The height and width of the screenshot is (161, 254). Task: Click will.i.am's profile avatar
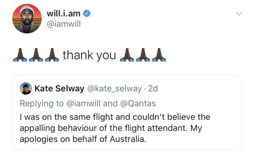27,19
